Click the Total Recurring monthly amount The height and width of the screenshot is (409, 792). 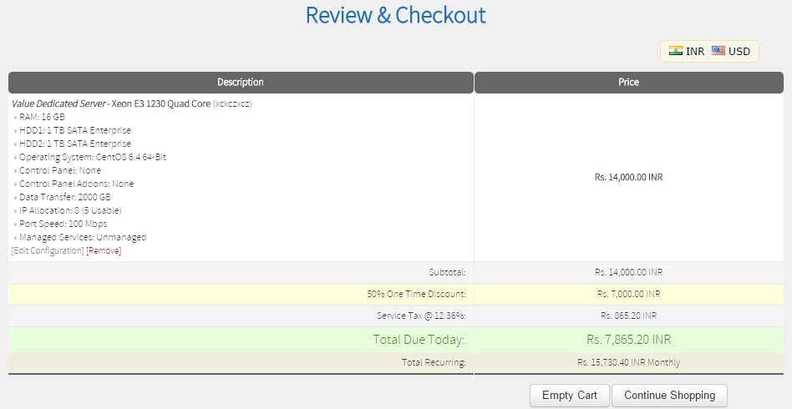tap(628, 363)
